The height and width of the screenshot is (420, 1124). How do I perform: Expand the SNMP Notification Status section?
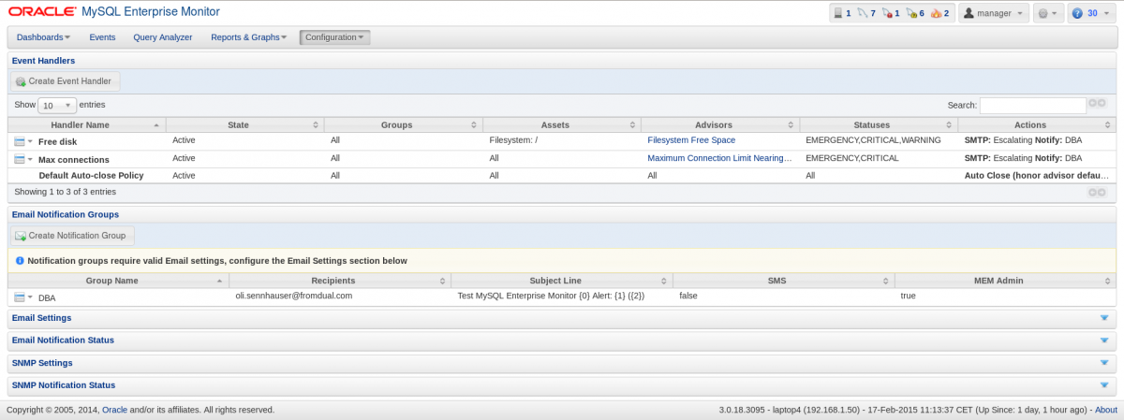click(562, 385)
